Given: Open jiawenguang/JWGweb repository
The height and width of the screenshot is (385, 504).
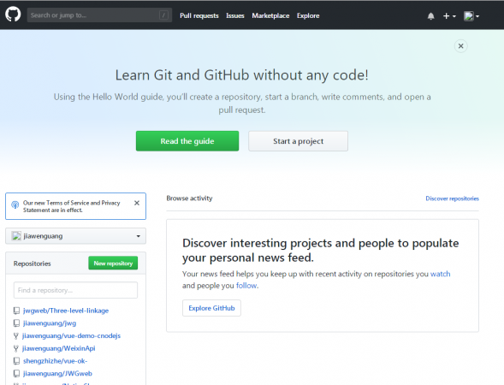Looking at the screenshot, I should [x=57, y=373].
